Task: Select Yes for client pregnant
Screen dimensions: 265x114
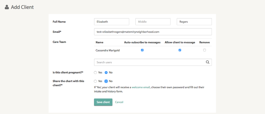Action: click(x=95, y=72)
